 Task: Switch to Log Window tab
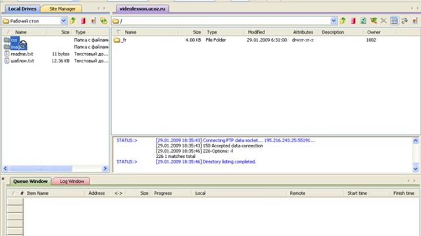72,181
